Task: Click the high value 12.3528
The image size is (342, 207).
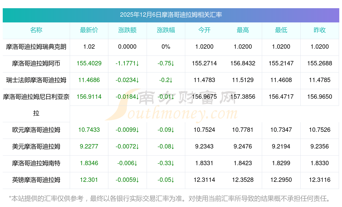Action: coord(243,180)
